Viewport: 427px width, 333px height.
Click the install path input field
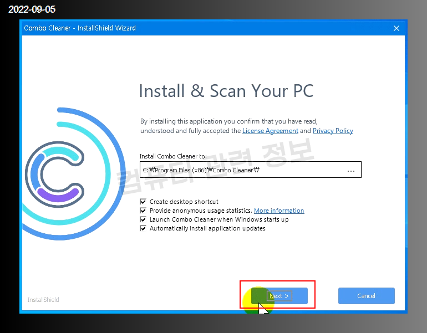(250, 170)
